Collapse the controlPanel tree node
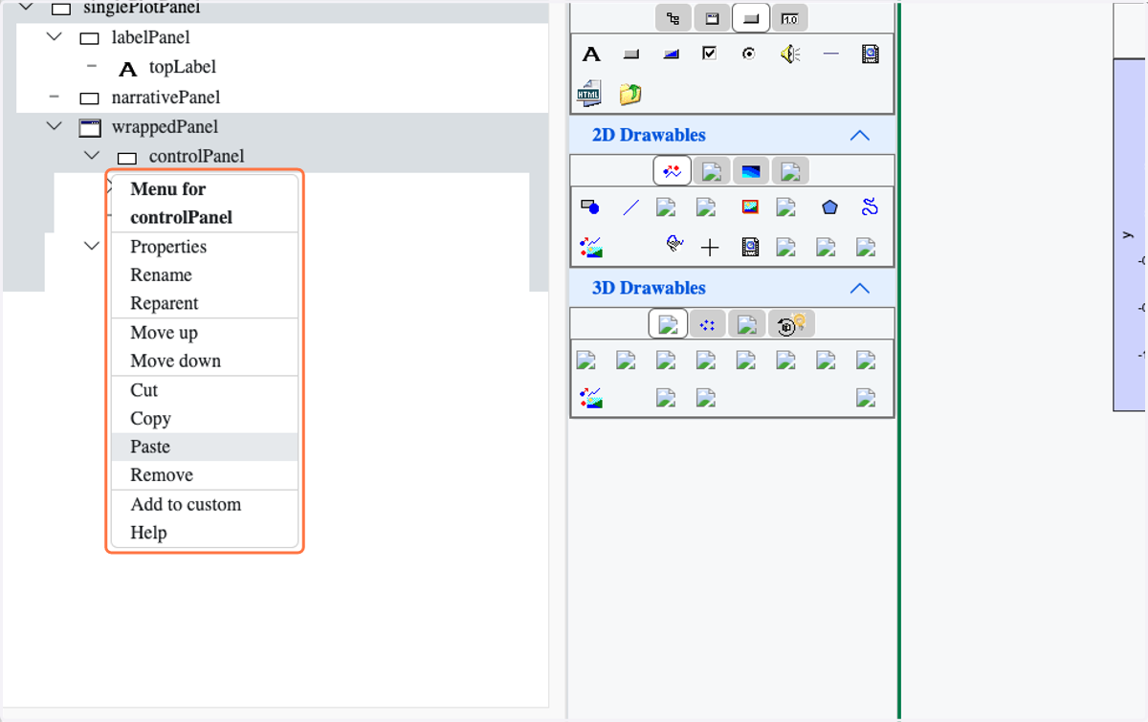 [x=91, y=155]
